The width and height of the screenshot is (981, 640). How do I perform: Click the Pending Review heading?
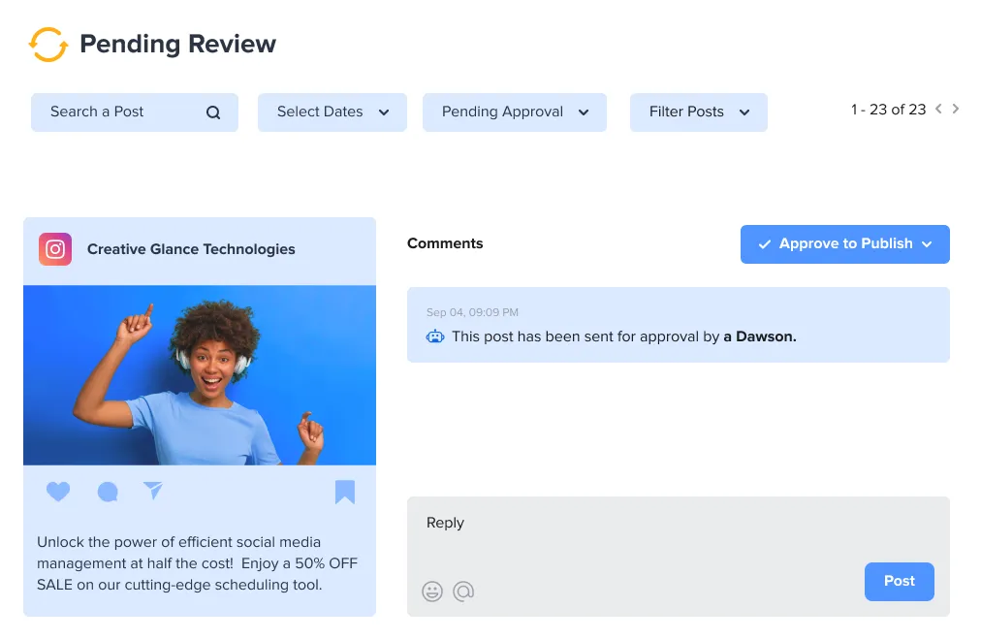(177, 45)
